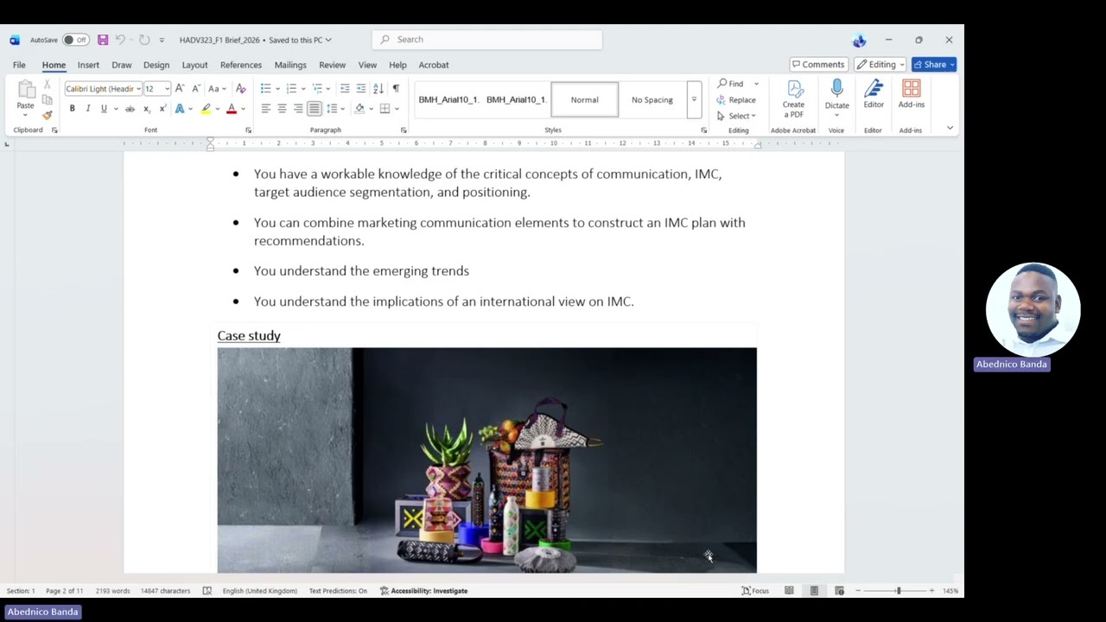Open the font size dropdown

[166, 89]
